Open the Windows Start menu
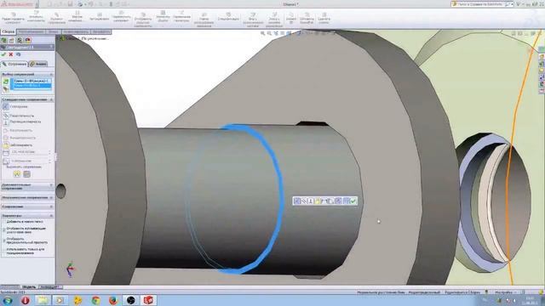545x306 pixels. [8, 300]
